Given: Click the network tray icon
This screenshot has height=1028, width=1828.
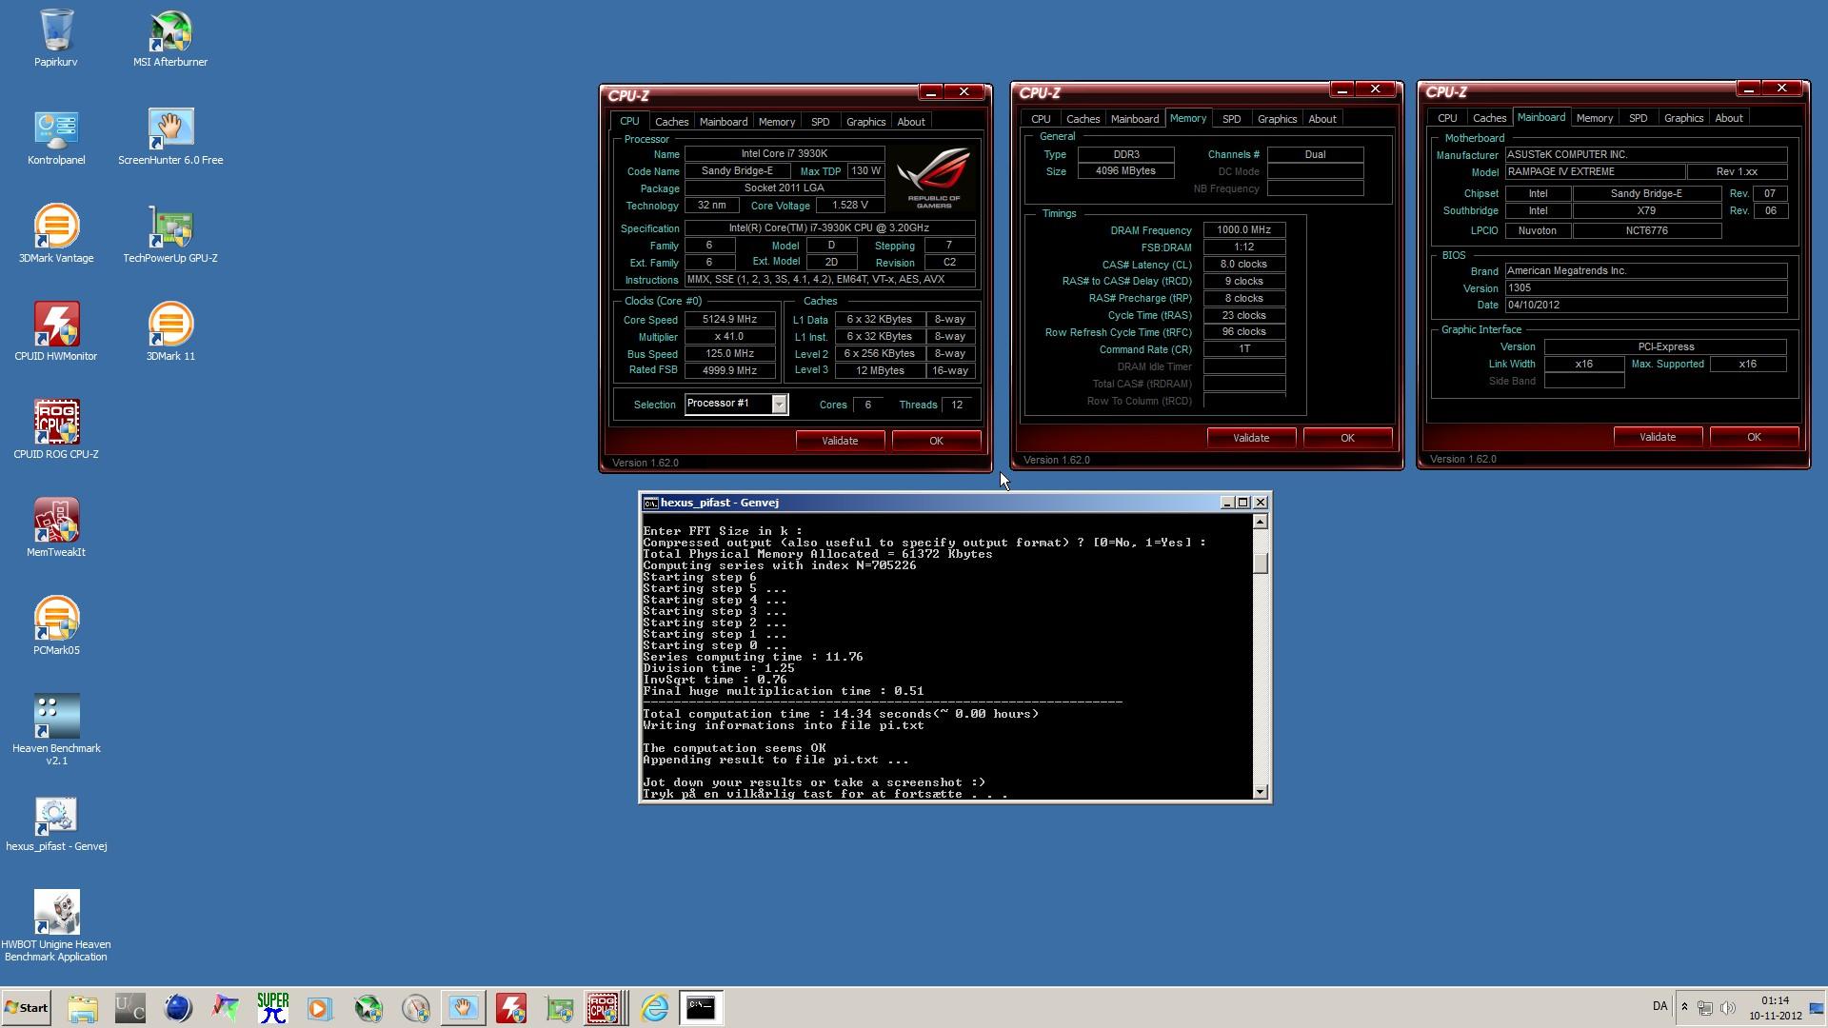Looking at the screenshot, I should click(1705, 1008).
